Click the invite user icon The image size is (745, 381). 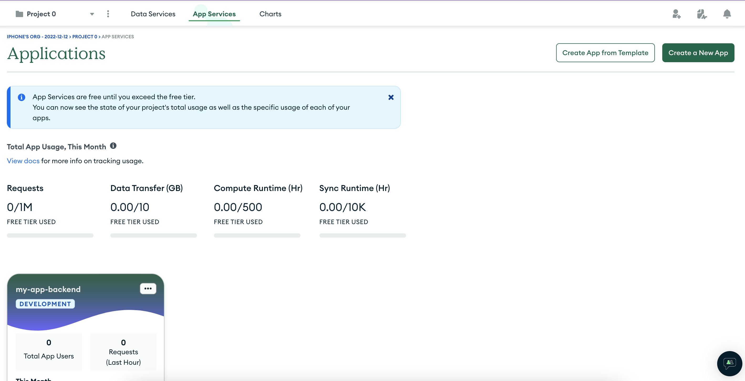coord(676,14)
